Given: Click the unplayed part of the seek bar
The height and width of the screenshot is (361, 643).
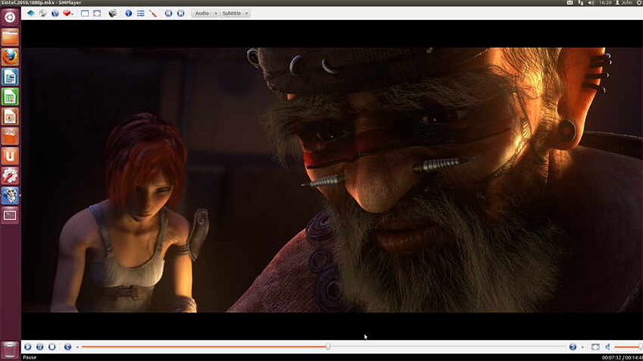Looking at the screenshot, I should point(448,347).
